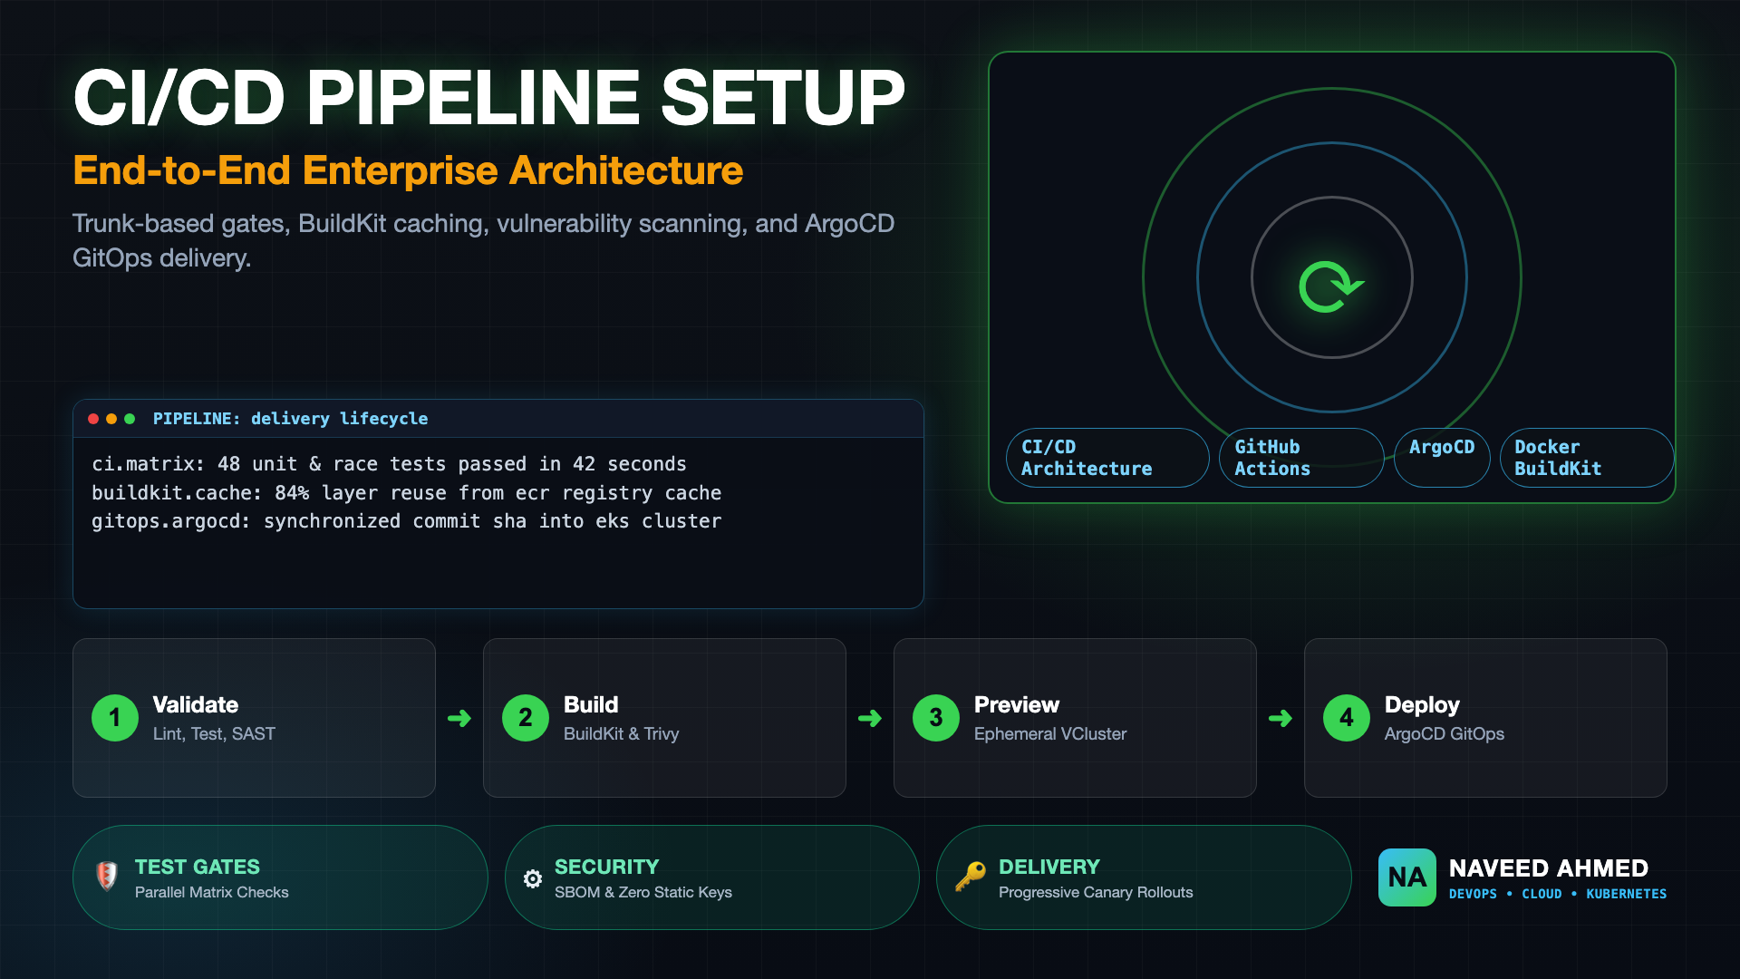
Task: Click 'Progressive Canary Rollouts' text
Action: click(x=1096, y=893)
